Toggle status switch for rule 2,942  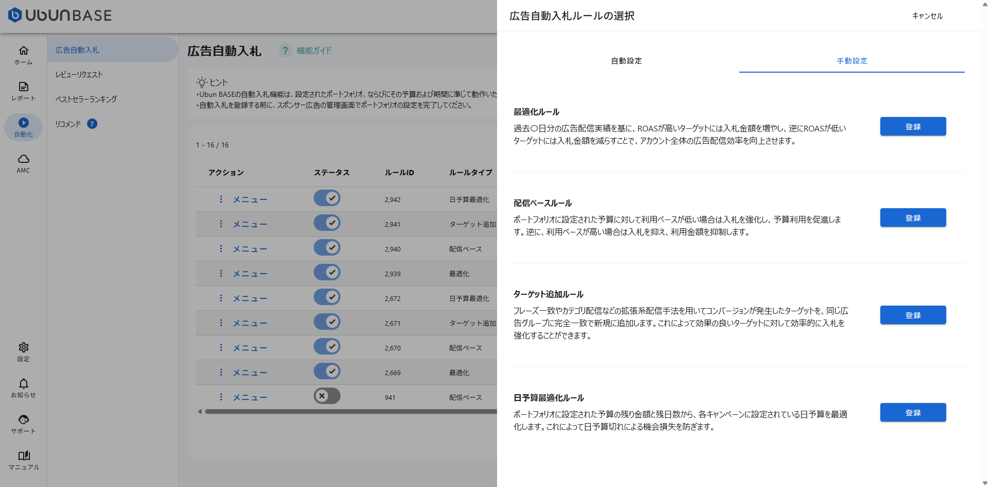click(327, 198)
